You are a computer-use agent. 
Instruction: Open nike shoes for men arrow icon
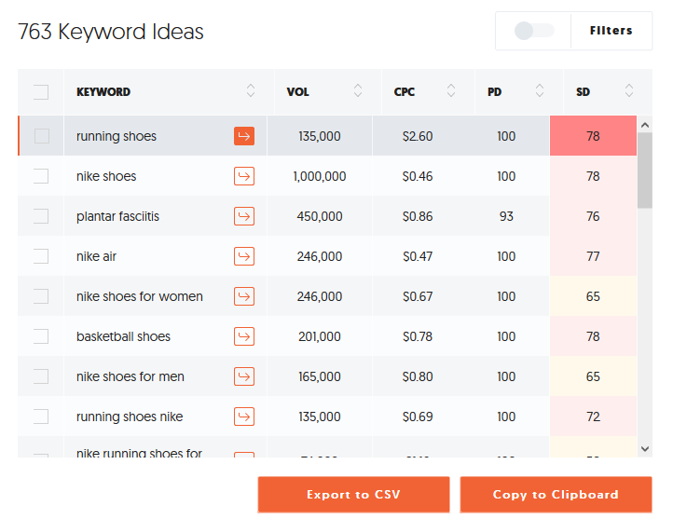pyautogui.click(x=243, y=377)
